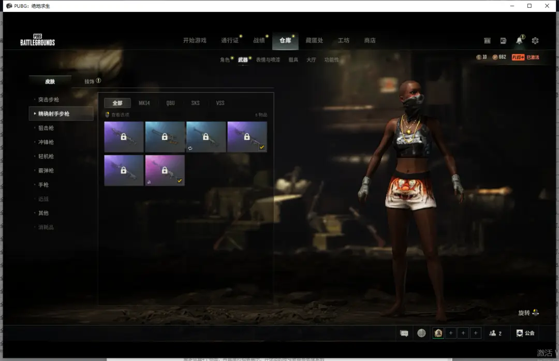This screenshot has height=361, width=559.
Task: Switch to the 工坊 tab
Action: (x=344, y=40)
